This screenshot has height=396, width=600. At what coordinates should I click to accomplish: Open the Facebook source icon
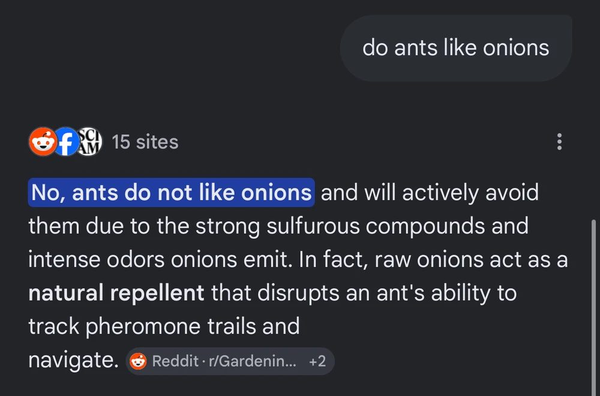tap(66, 142)
